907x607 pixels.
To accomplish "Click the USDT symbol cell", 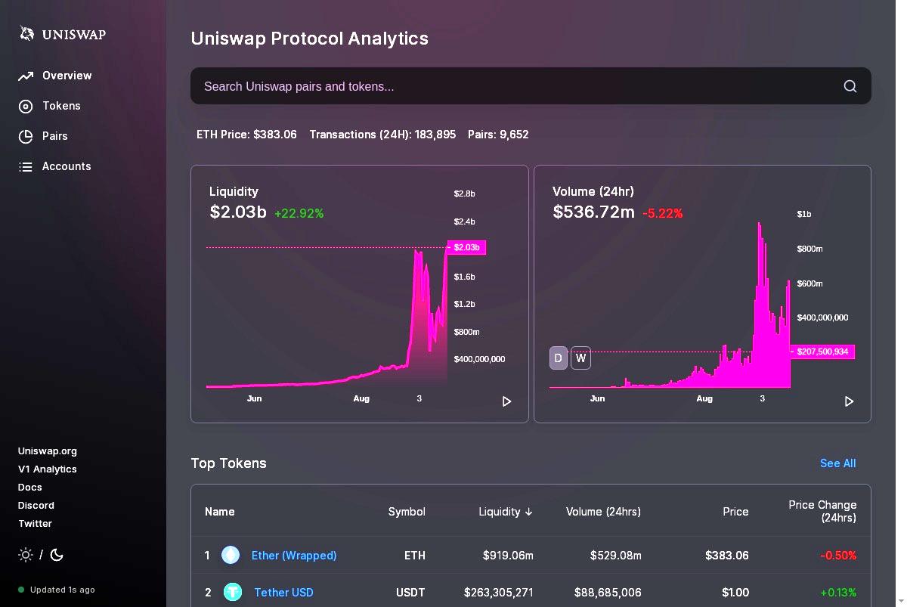I will 410,592.
